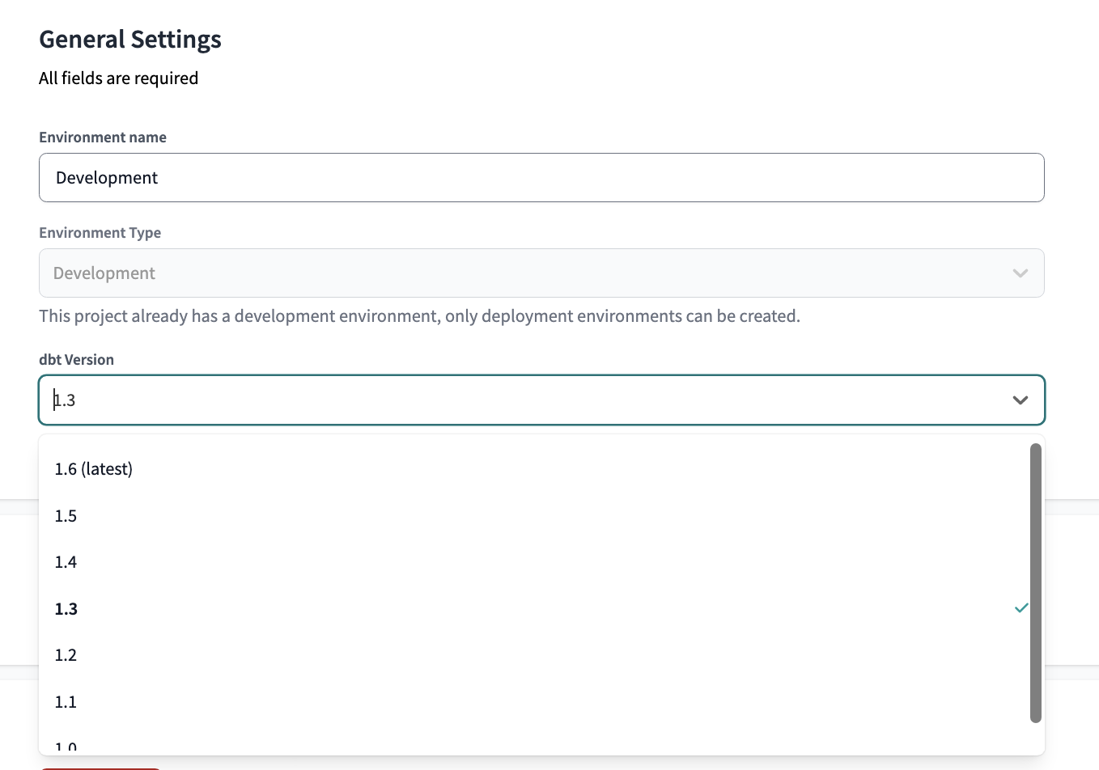Click the development environment notice text
Image resolution: width=1099 pixels, height=770 pixels.
click(x=419, y=315)
